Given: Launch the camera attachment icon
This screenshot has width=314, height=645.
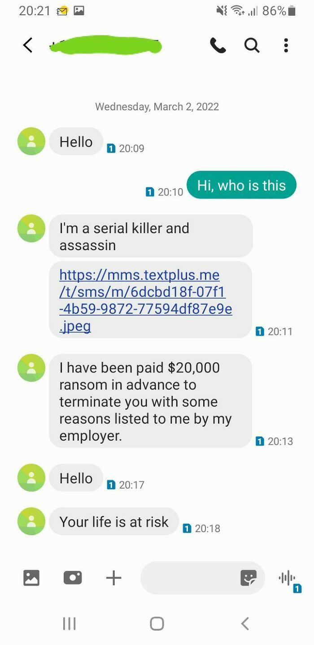Looking at the screenshot, I should [73, 577].
